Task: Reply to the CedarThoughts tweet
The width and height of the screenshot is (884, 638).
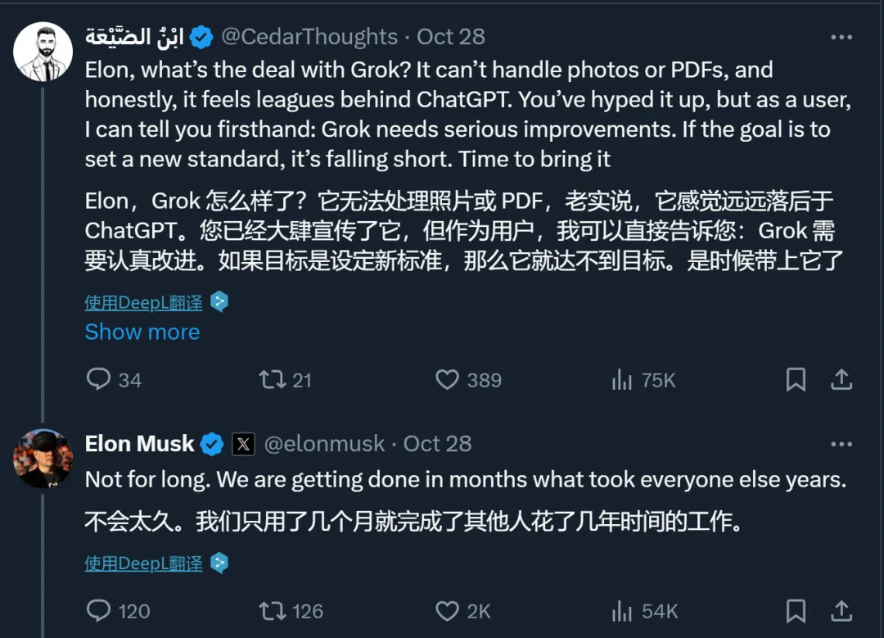Action: click(99, 379)
